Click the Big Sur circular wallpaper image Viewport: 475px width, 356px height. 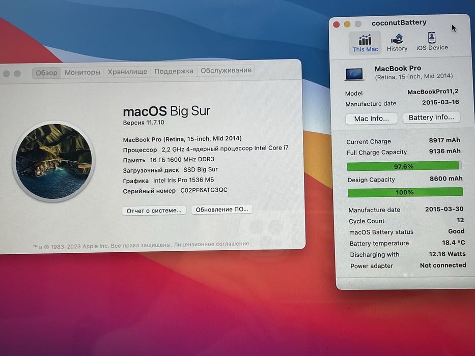(53, 161)
